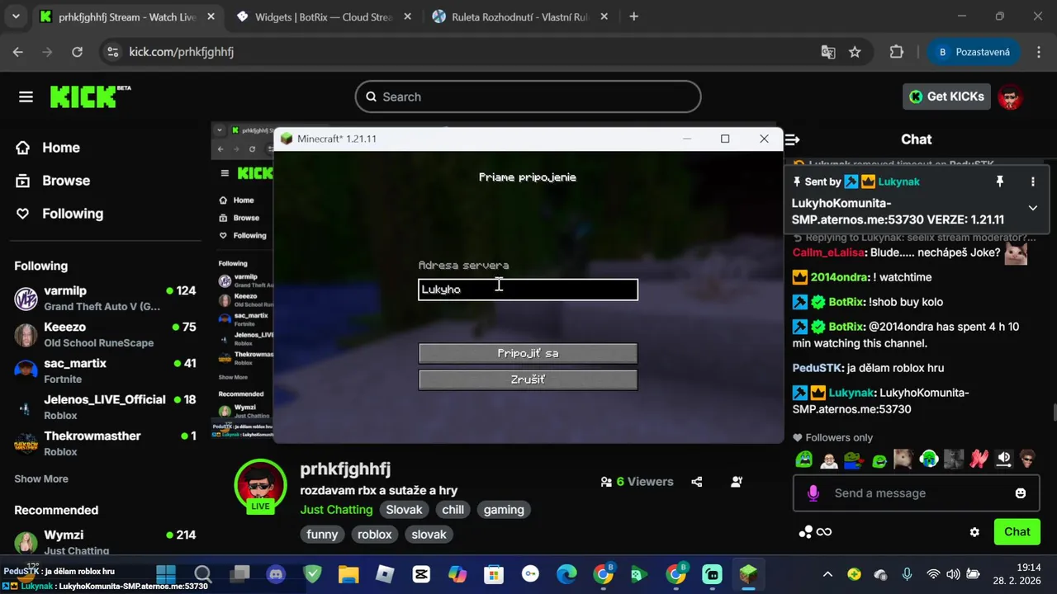Open the sac_martix channel

tap(105, 370)
